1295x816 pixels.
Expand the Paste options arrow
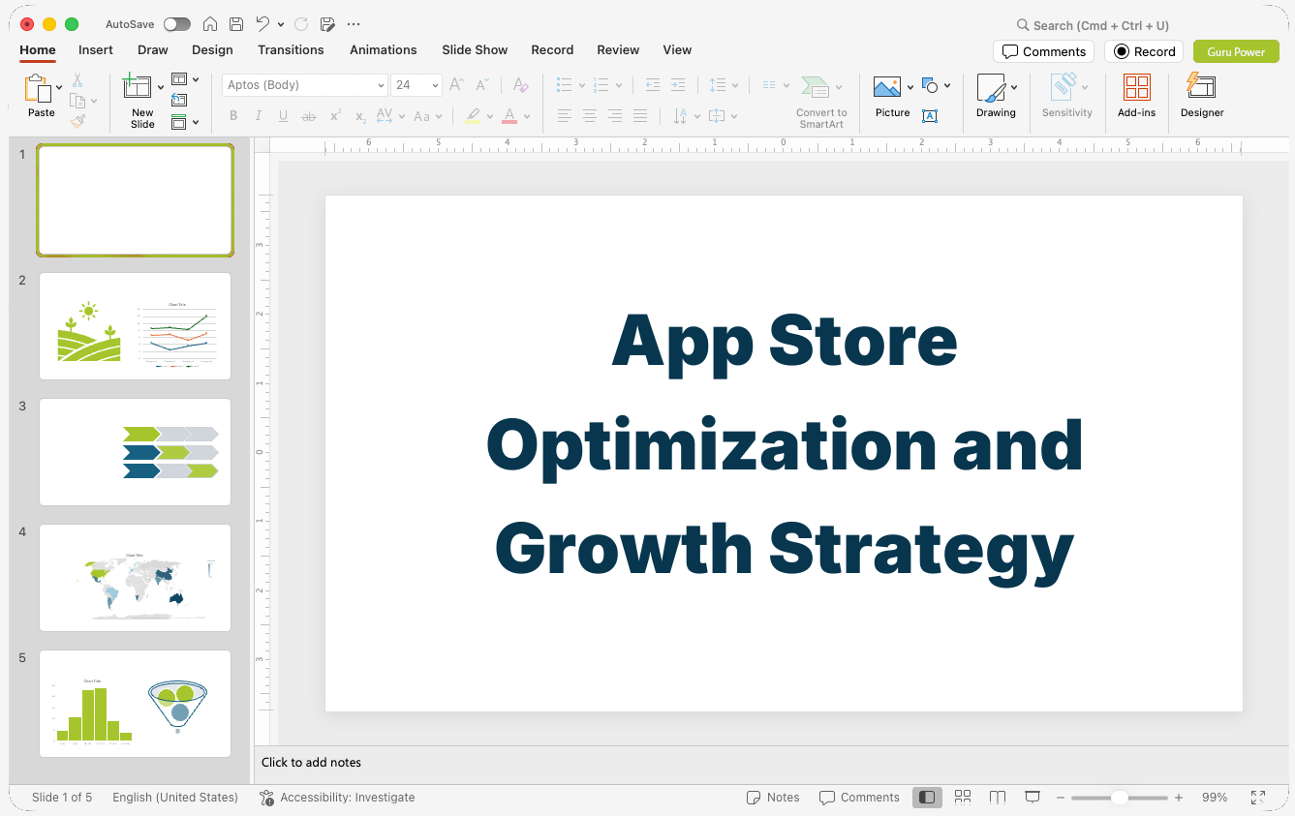pyautogui.click(x=59, y=88)
